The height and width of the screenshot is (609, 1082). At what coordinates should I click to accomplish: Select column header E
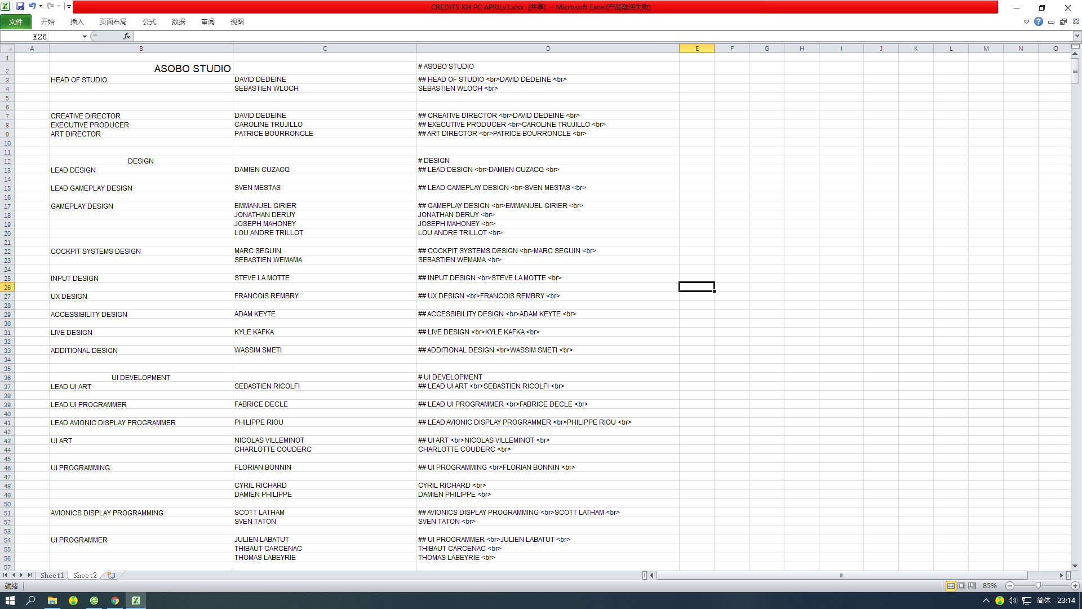pyautogui.click(x=697, y=48)
